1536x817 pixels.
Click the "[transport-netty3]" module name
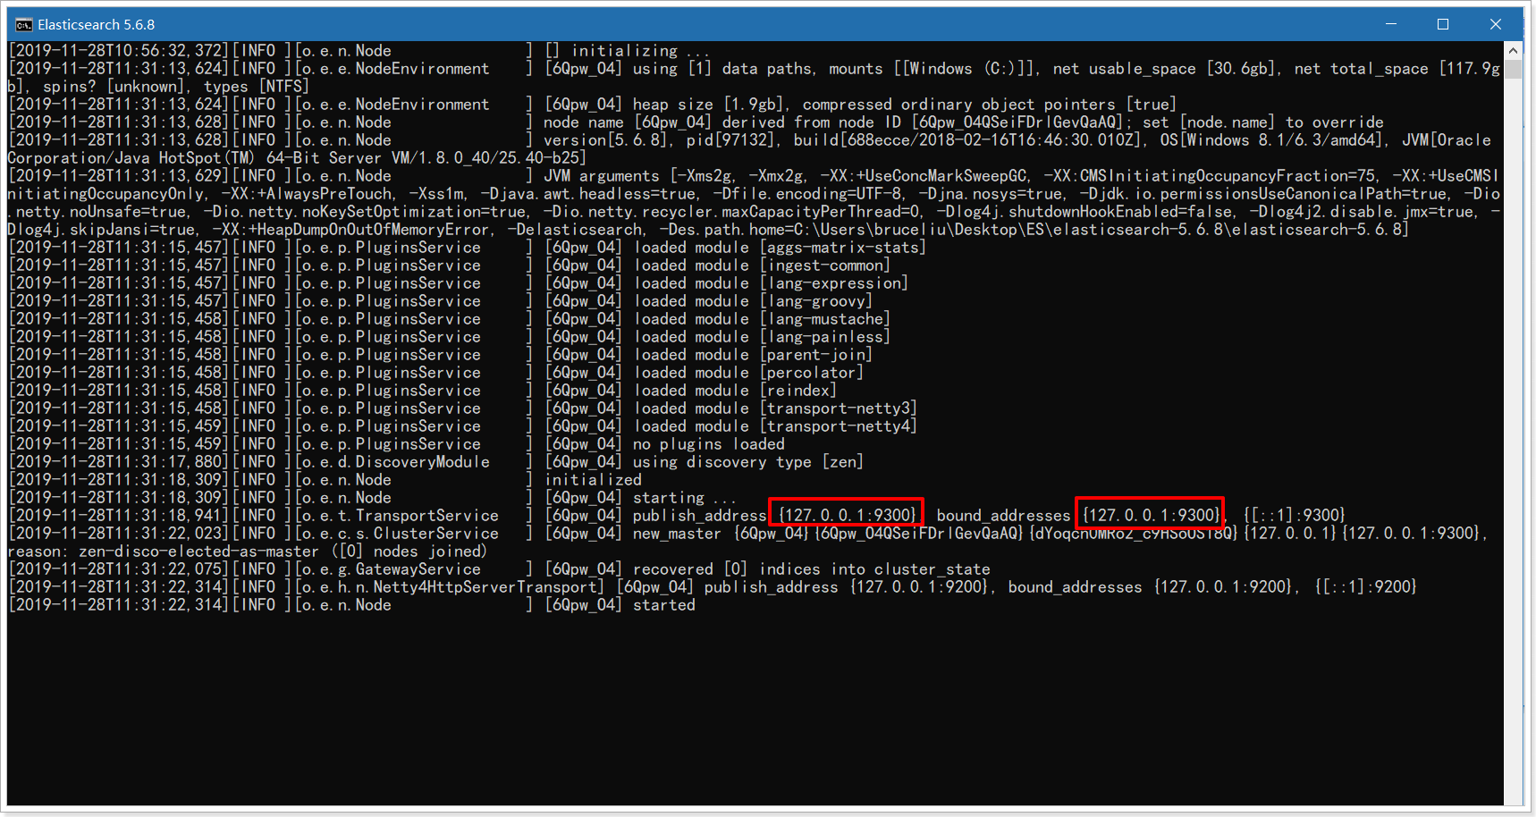[x=839, y=408]
